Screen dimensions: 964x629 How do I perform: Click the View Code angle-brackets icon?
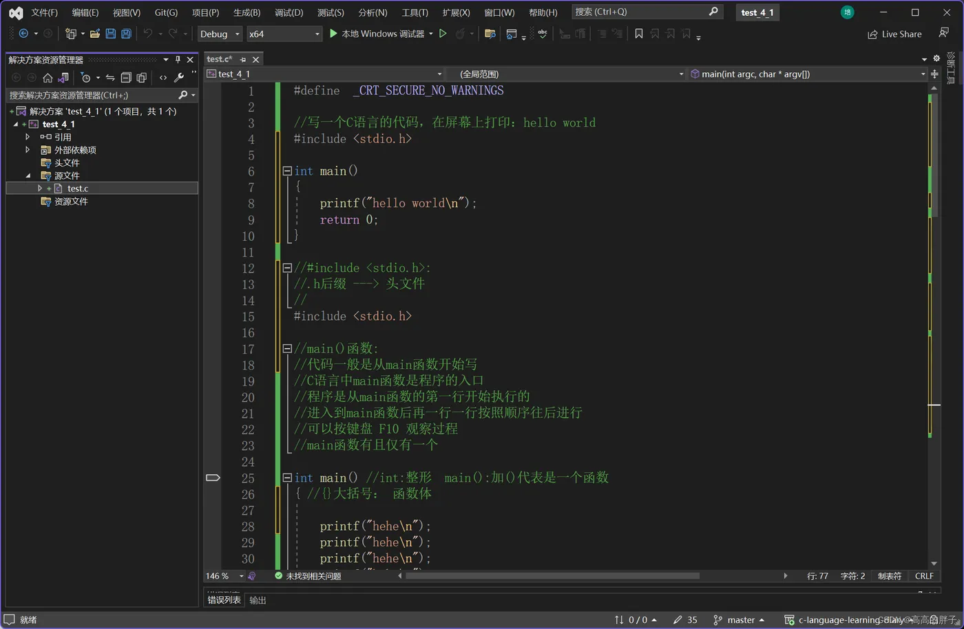pos(163,78)
